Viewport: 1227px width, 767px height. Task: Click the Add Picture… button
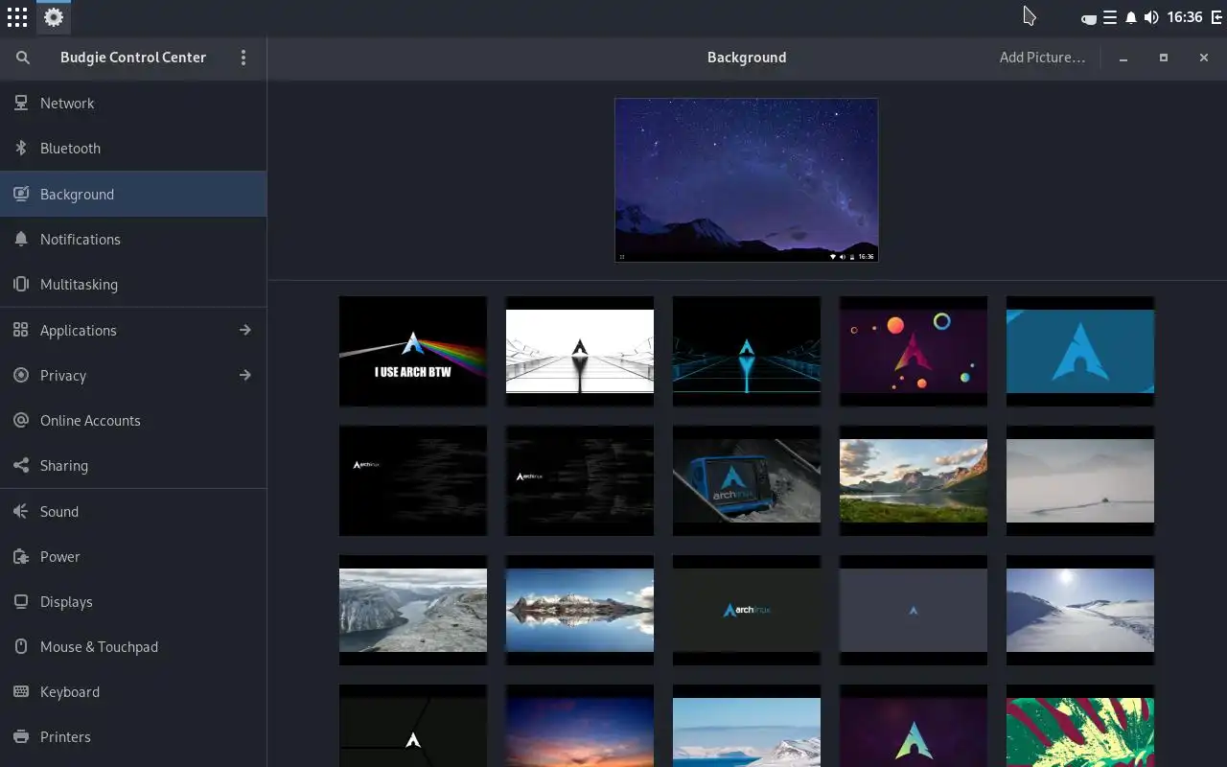(x=1042, y=58)
